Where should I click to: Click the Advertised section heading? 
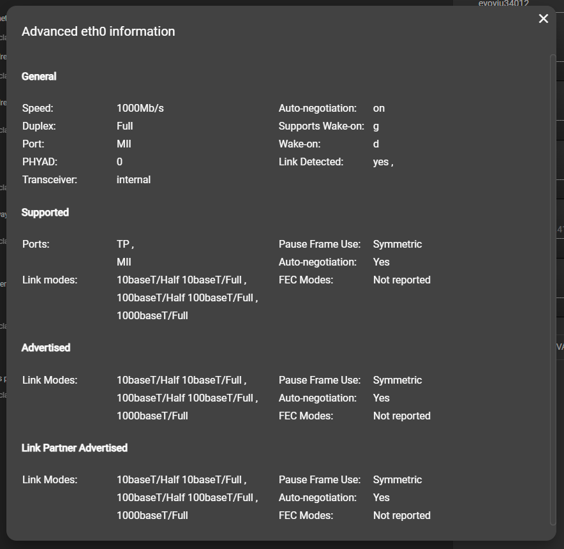click(45, 347)
